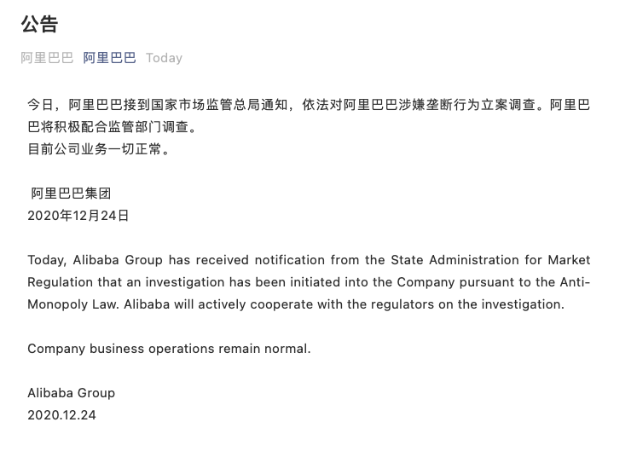Click the word Regulation starting second English line
This screenshot has height=451, width=637.
coord(61,282)
